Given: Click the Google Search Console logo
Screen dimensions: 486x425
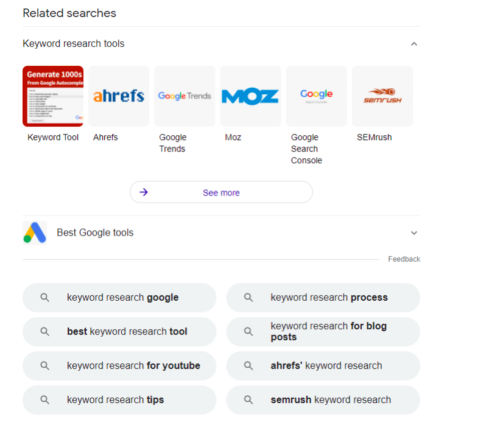Looking at the screenshot, I should click(x=316, y=96).
